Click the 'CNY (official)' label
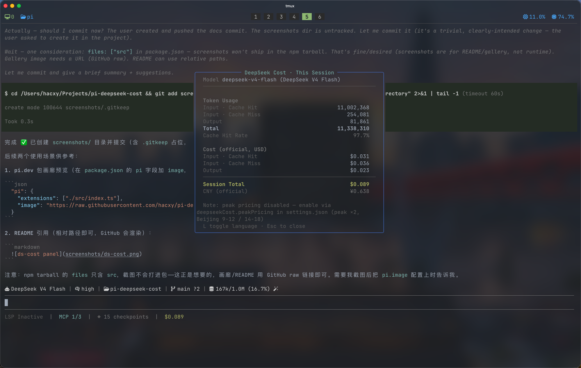The height and width of the screenshot is (368, 581). (x=225, y=191)
